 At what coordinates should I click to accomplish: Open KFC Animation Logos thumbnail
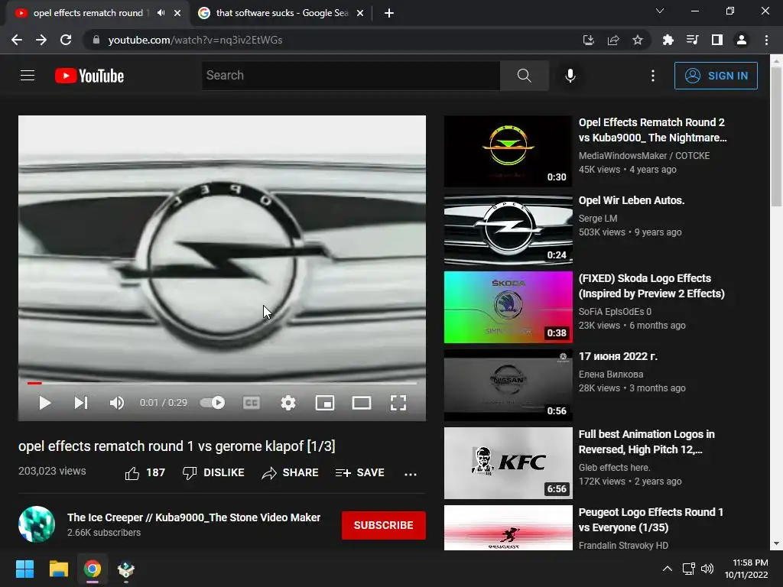coord(508,462)
